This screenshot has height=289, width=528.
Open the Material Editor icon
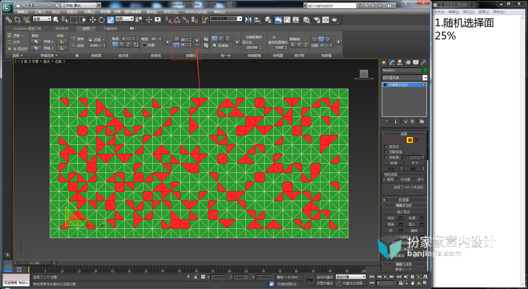click(x=306, y=19)
